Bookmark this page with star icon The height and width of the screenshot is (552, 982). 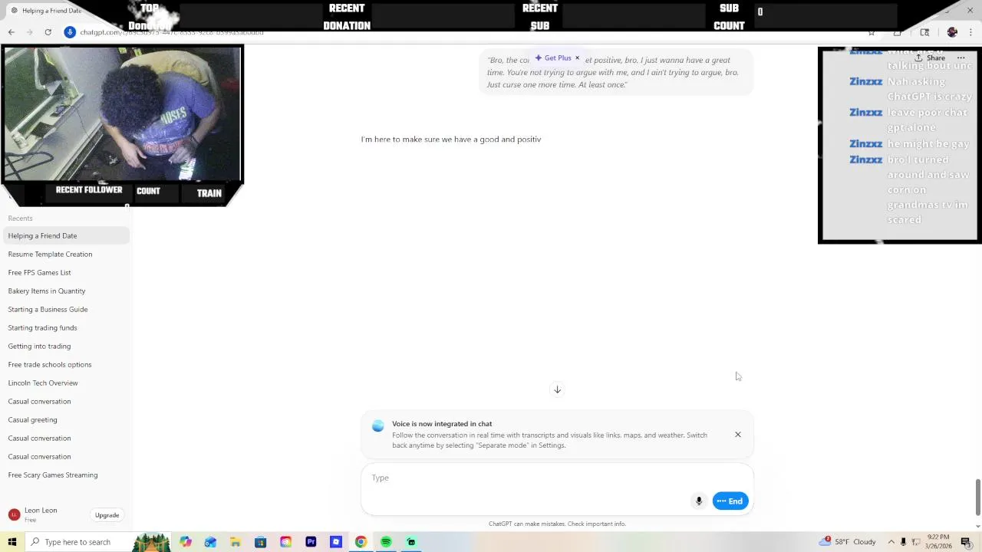[x=872, y=32]
